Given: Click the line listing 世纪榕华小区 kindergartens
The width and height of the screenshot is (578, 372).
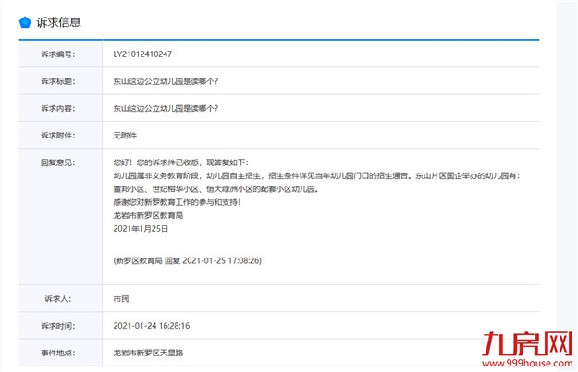Looking at the screenshot, I should 216,189.
